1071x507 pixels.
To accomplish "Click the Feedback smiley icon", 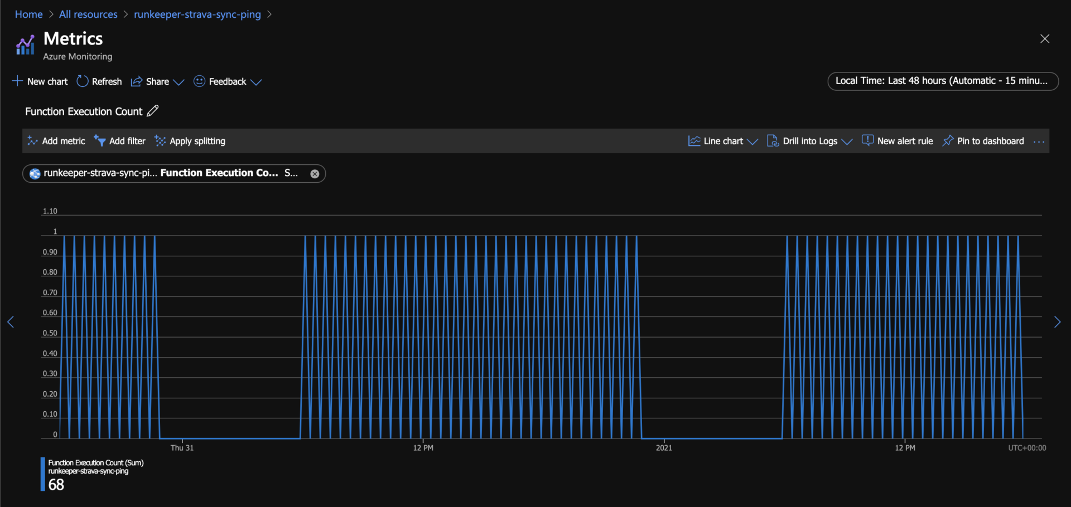I will coord(199,81).
